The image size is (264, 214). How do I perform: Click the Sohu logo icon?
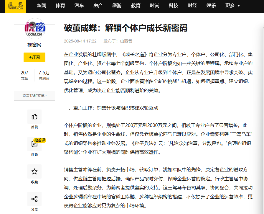coord(15,6)
